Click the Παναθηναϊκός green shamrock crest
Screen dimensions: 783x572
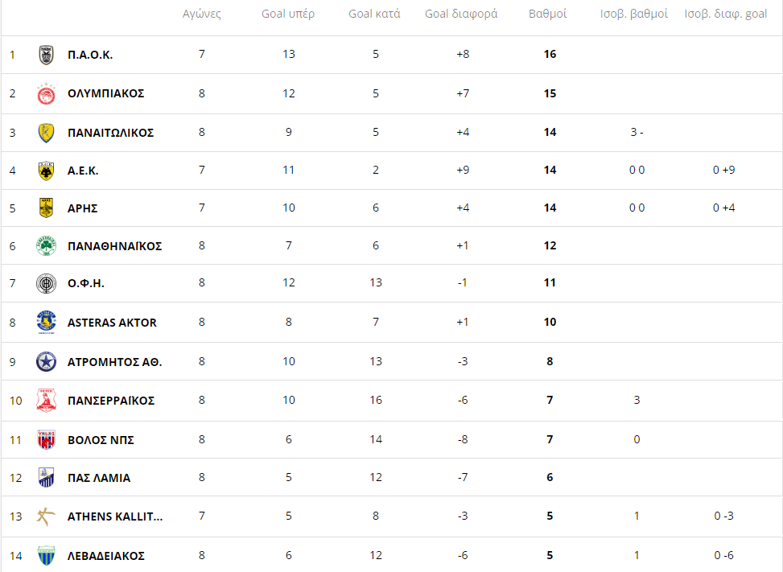click(46, 245)
